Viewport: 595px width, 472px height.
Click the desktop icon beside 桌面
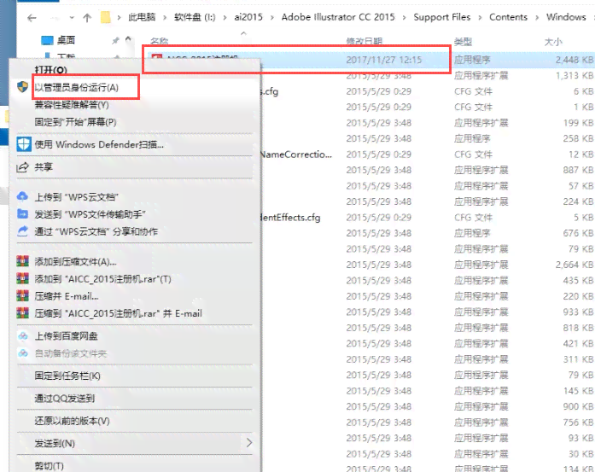point(47,40)
